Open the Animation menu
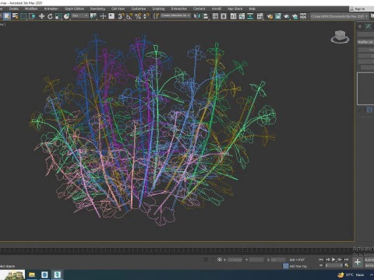This screenshot has height=280, width=374. coord(51,9)
